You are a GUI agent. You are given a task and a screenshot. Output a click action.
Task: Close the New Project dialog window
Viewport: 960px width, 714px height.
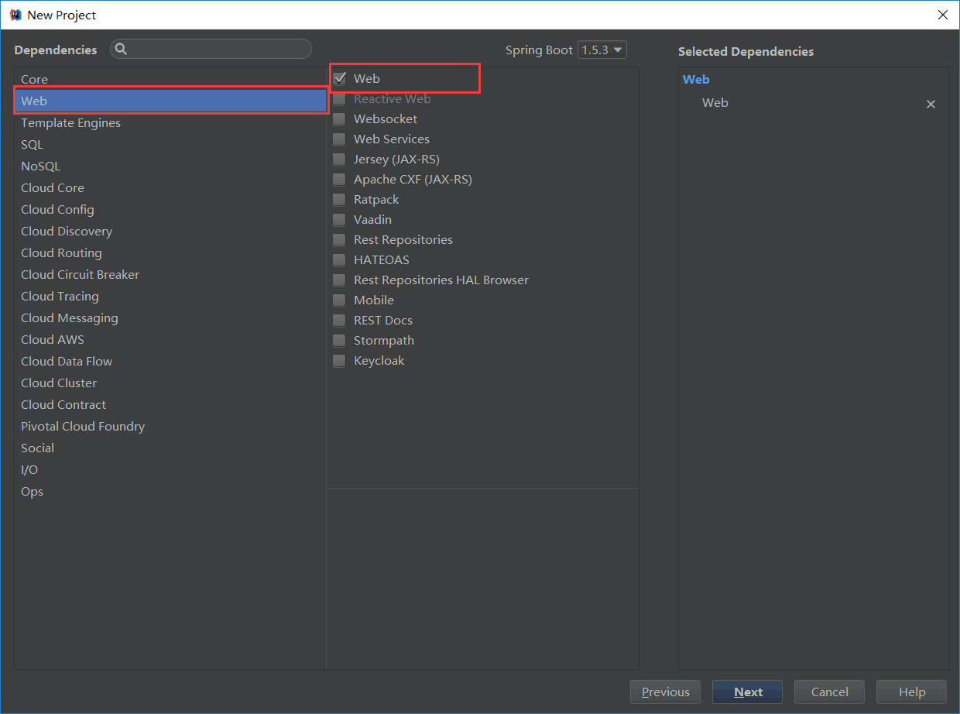point(942,15)
